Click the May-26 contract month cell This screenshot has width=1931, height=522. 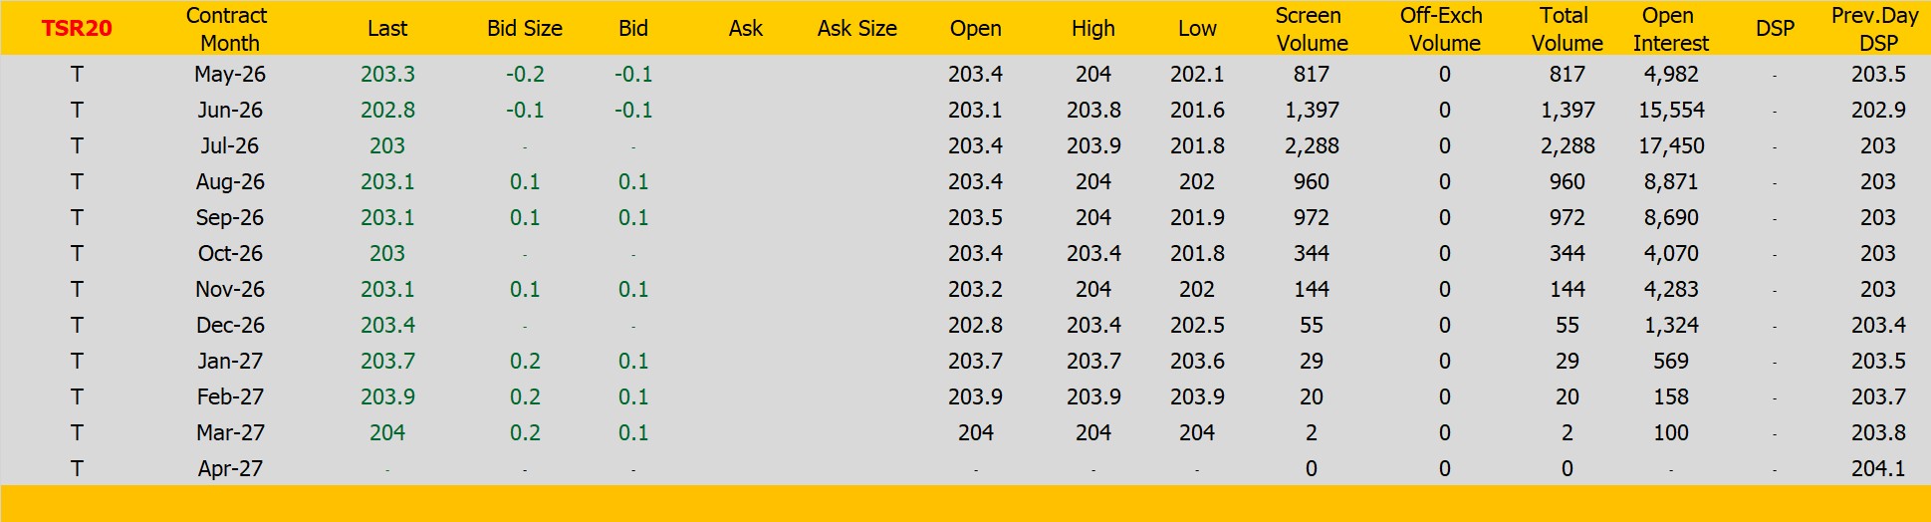pos(230,75)
